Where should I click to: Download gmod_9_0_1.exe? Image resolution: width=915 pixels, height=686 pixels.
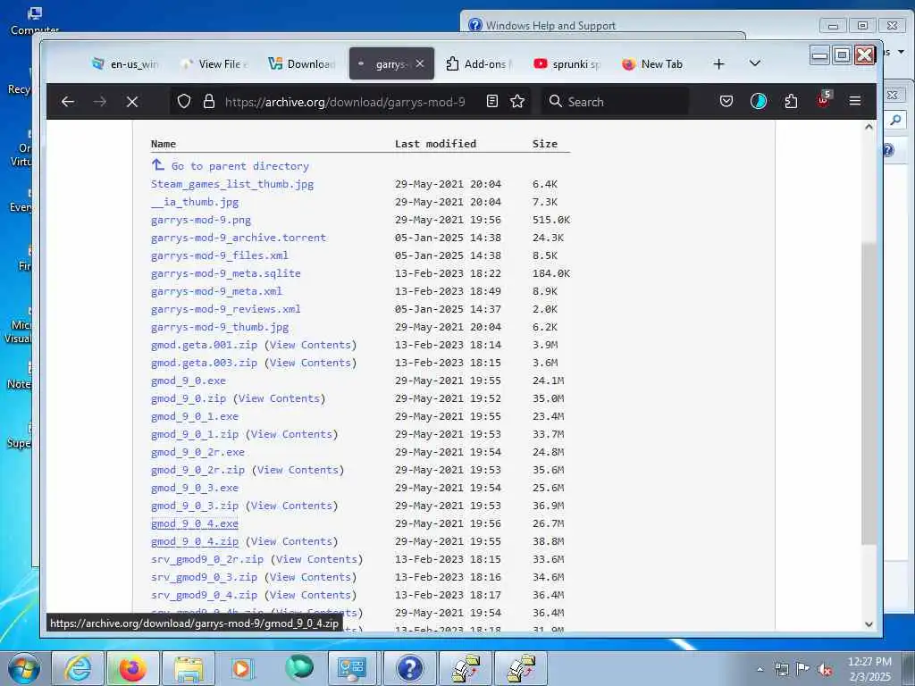(x=195, y=416)
